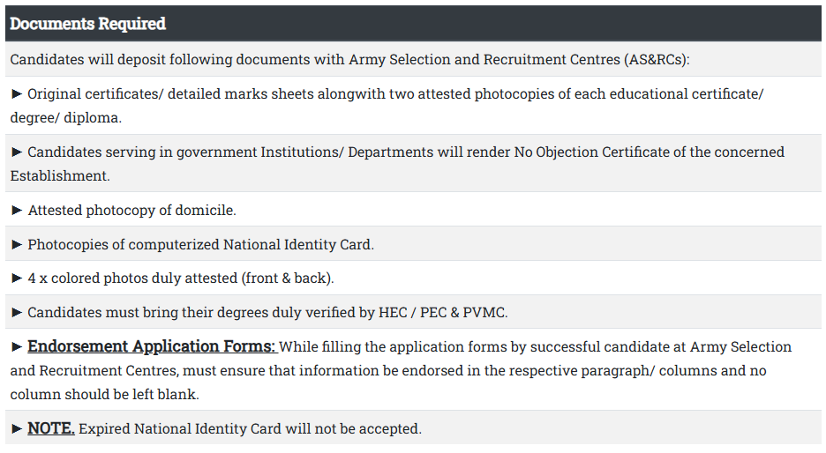This screenshot has width=826, height=453.
Task: Click the arrow bullet before NOTE
Action: (x=17, y=428)
